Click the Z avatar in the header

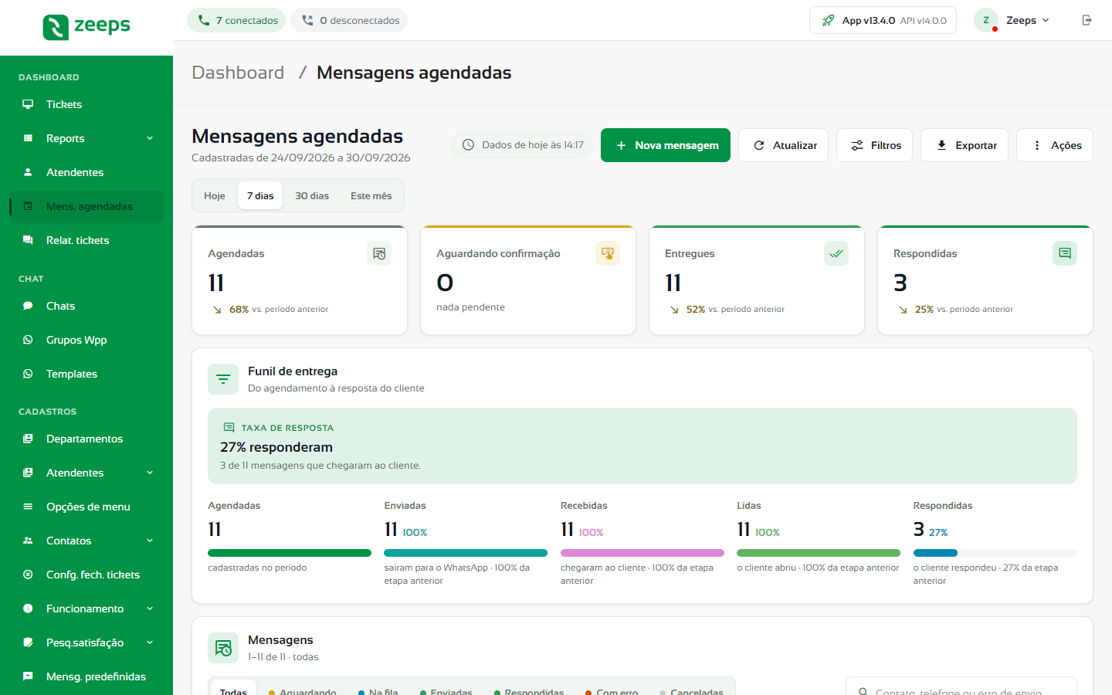click(x=986, y=20)
